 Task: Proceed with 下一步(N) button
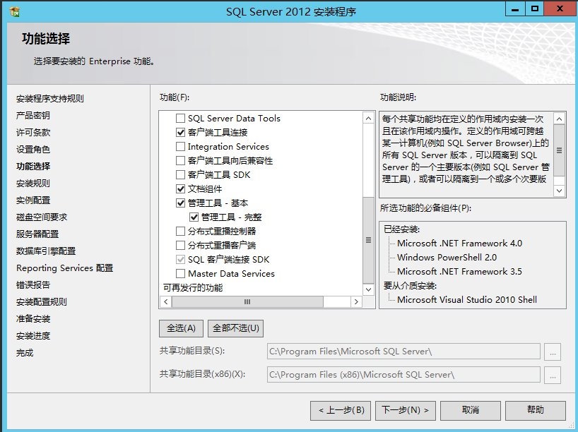[x=406, y=410]
